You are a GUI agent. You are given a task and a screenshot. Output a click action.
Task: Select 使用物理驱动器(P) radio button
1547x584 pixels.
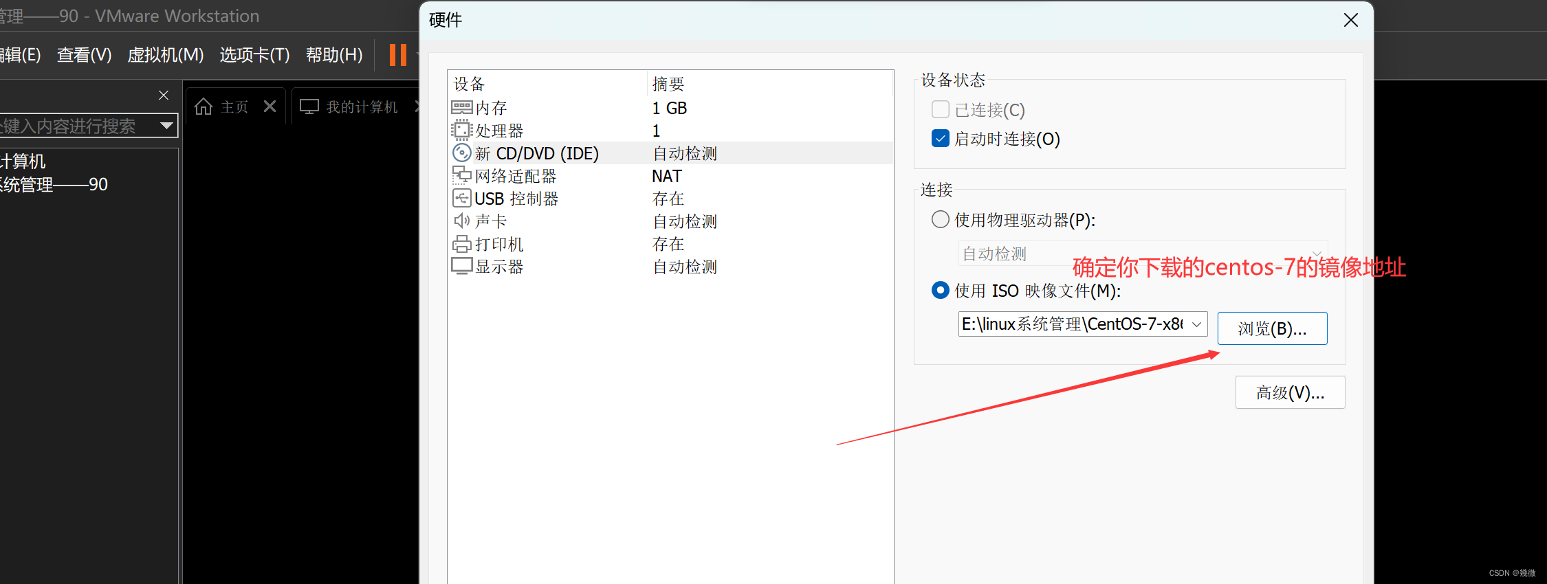point(940,219)
